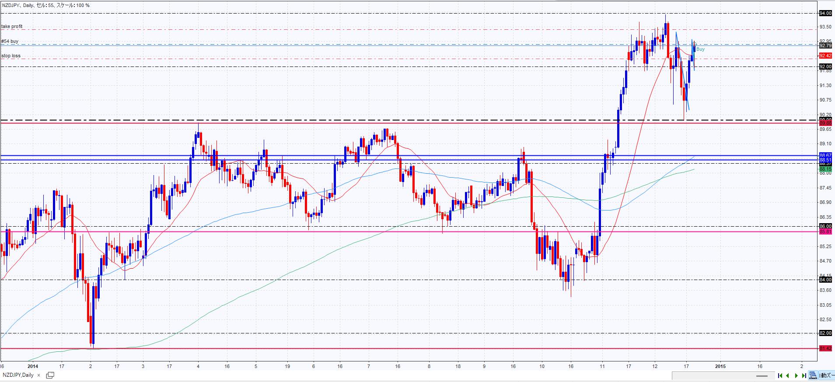Image resolution: width=835 pixels, height=382 pixels.
Task: Toggle the auto zoom button
Action: [827, 375]
